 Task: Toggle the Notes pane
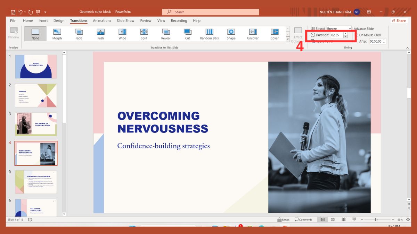coord(284,219)
